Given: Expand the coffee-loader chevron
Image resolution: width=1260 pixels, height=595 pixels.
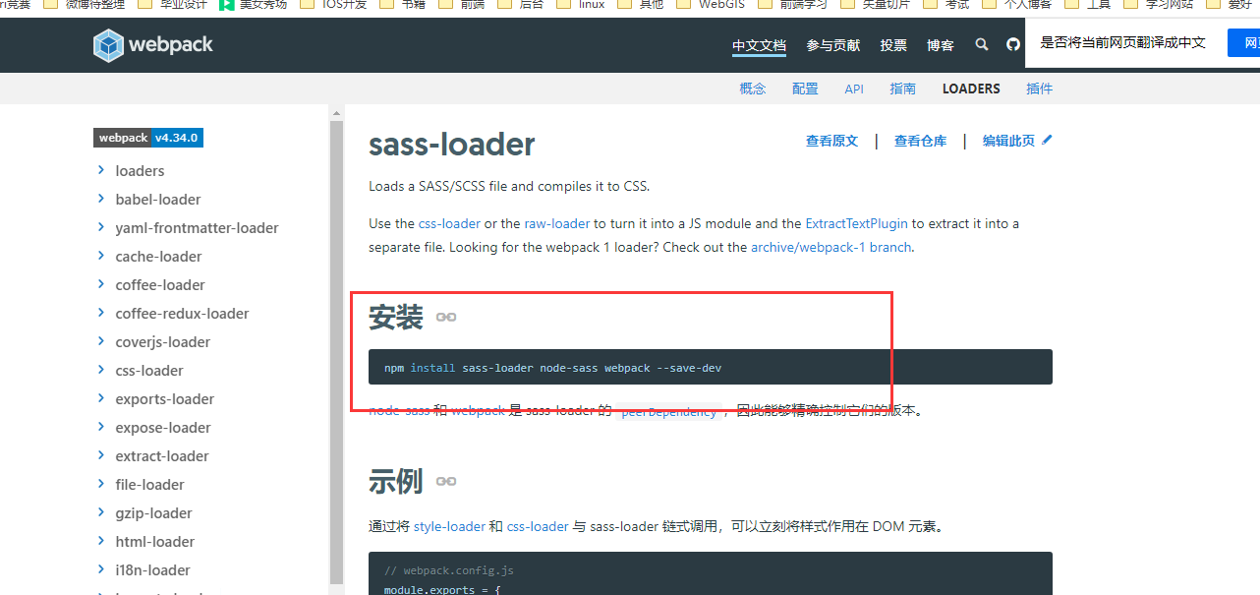Looking at the screenshot, I should (x=101, y=284).
